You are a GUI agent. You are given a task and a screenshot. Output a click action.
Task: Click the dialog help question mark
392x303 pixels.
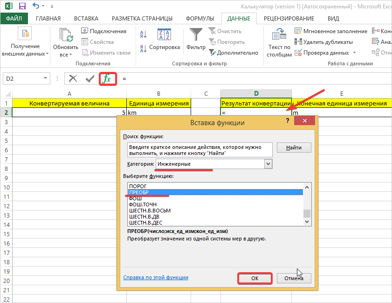tap(288, 121)
